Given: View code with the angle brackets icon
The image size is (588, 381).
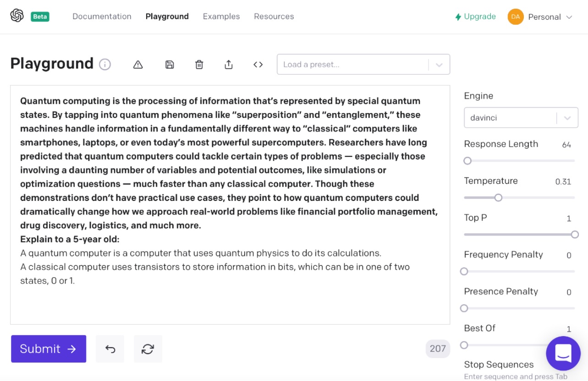Looking at the screenshot, I should (x=258, y=64).
